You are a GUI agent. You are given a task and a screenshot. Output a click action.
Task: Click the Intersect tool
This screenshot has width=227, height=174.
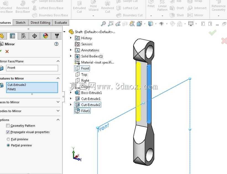(x=197, y=8)
